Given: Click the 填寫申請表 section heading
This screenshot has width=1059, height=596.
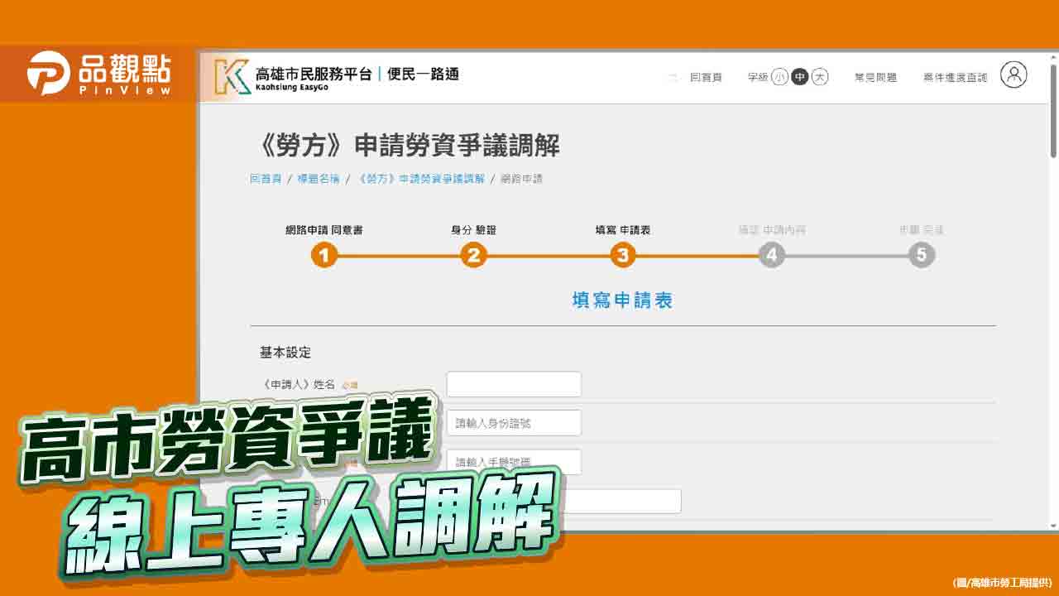Looking at the screenshot, I should point(622,300).
